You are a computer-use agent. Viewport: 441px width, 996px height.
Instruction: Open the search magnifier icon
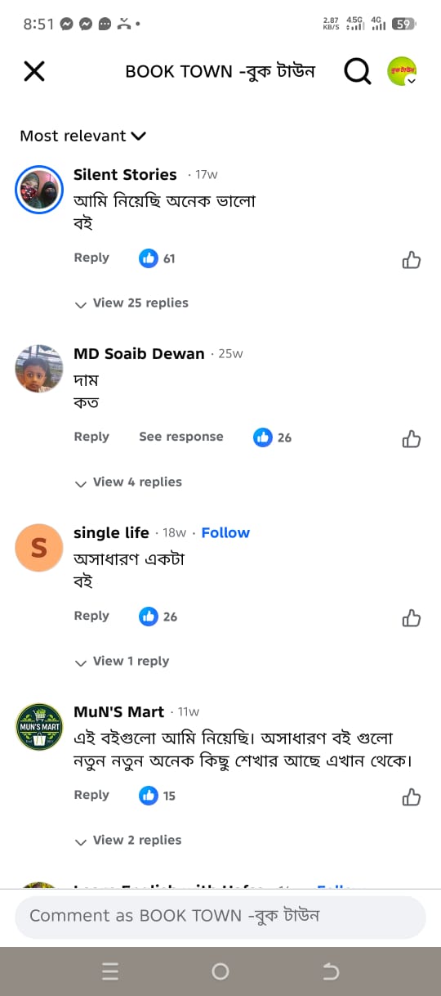(357, 72)
